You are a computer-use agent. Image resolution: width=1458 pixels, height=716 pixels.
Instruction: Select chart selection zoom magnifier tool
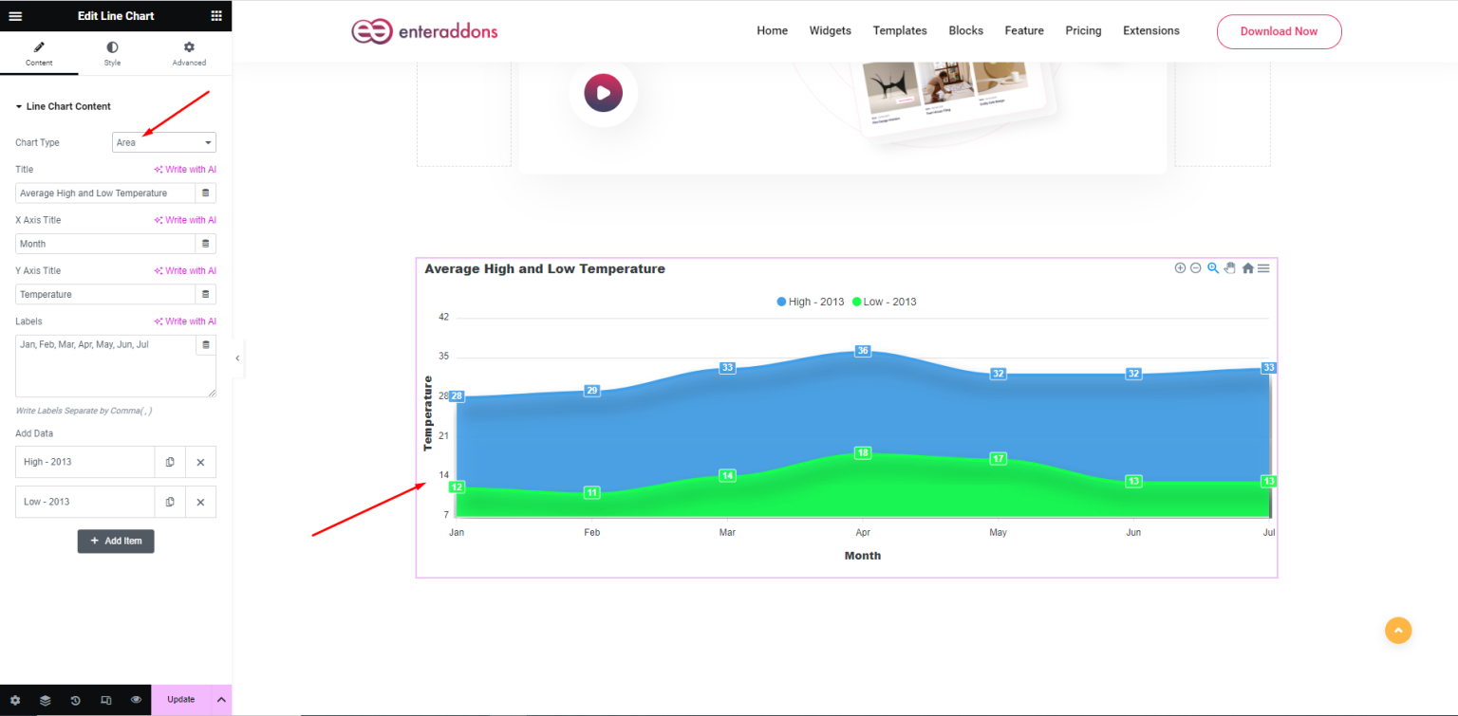[x=1213, y=268]
